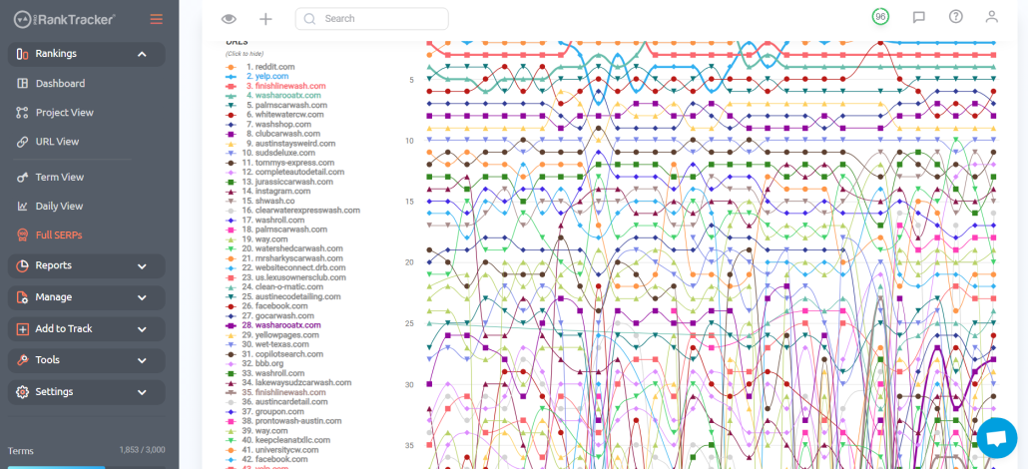The image size is (1028, 469).
Task: Toggle 6. whitewatercw.com in the legend
Action: point(274,114)
